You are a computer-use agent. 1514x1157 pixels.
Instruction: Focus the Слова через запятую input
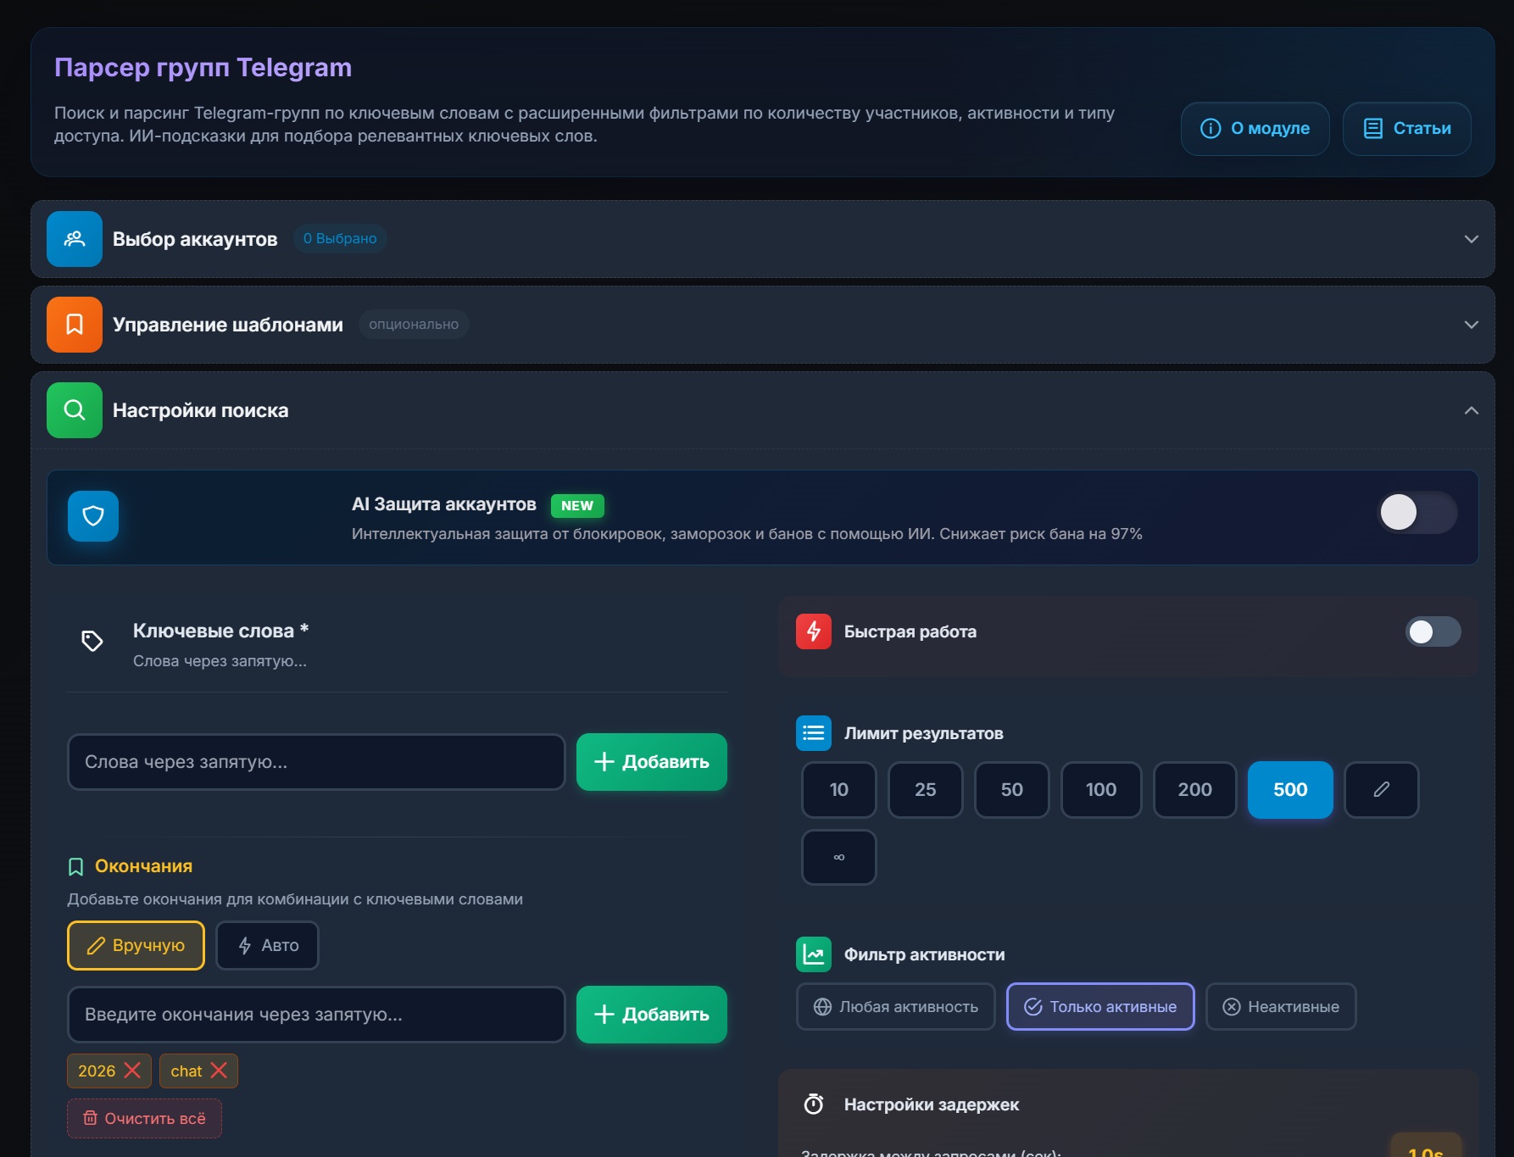316,762
